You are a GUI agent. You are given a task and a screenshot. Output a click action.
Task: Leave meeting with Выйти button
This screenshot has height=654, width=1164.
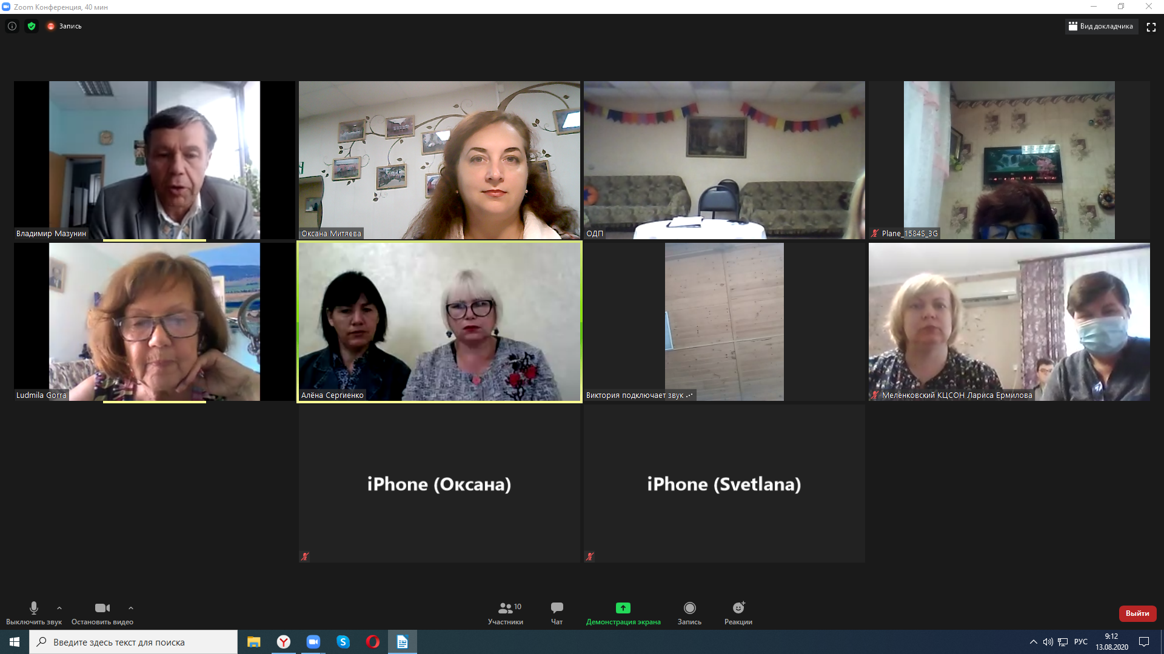(1137, 613)
